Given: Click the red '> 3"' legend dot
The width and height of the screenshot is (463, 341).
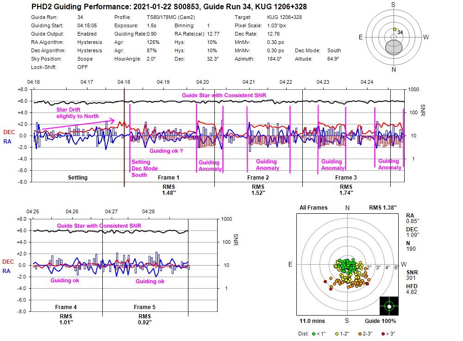Looking at the screenshot, I should 383,334.
